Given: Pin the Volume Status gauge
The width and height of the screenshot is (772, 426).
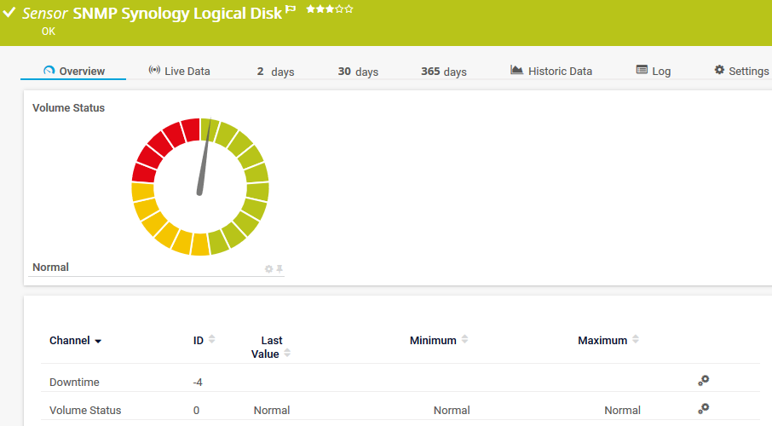Looking at the screenshot, I should (x=279, y=269).
